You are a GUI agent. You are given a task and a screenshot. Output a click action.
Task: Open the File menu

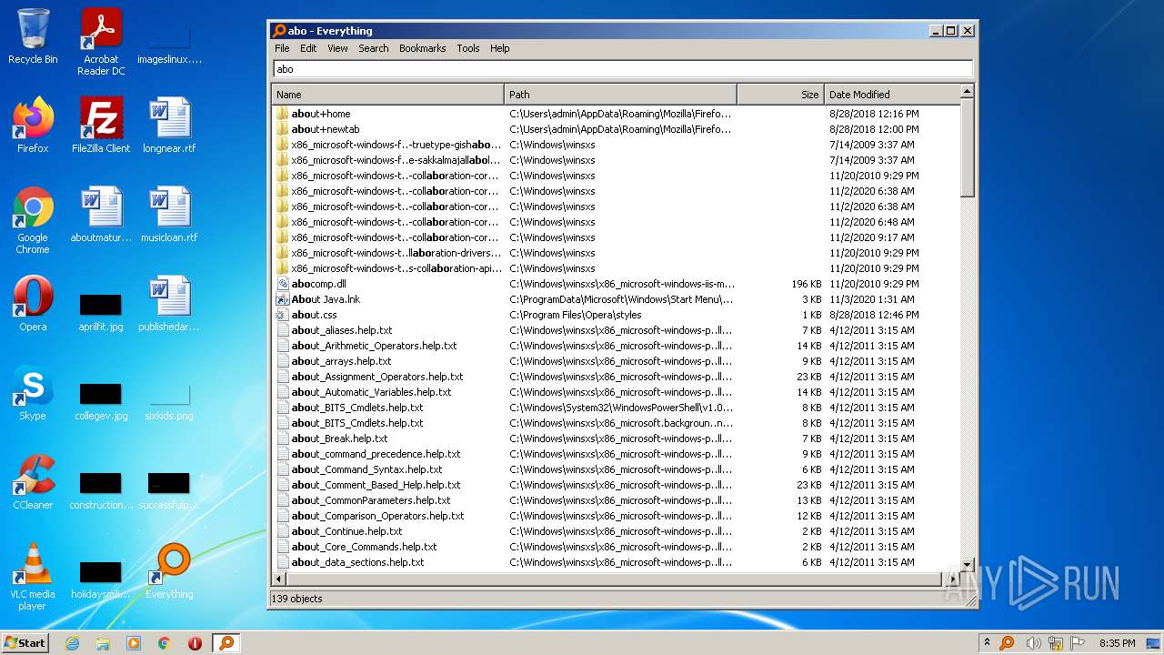tap(282, 48)
